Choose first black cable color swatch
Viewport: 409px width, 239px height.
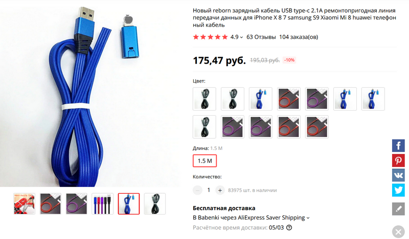pos(204,99)
